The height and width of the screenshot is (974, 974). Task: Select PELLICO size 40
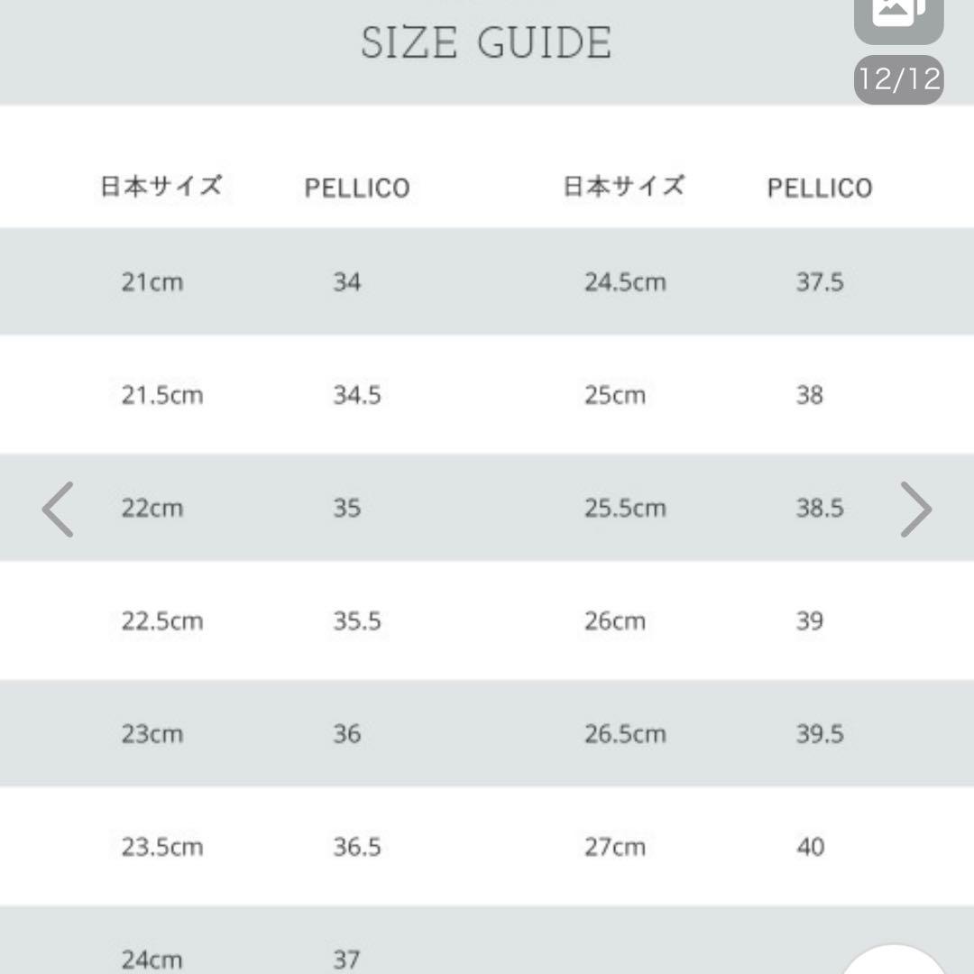(810, 847)
